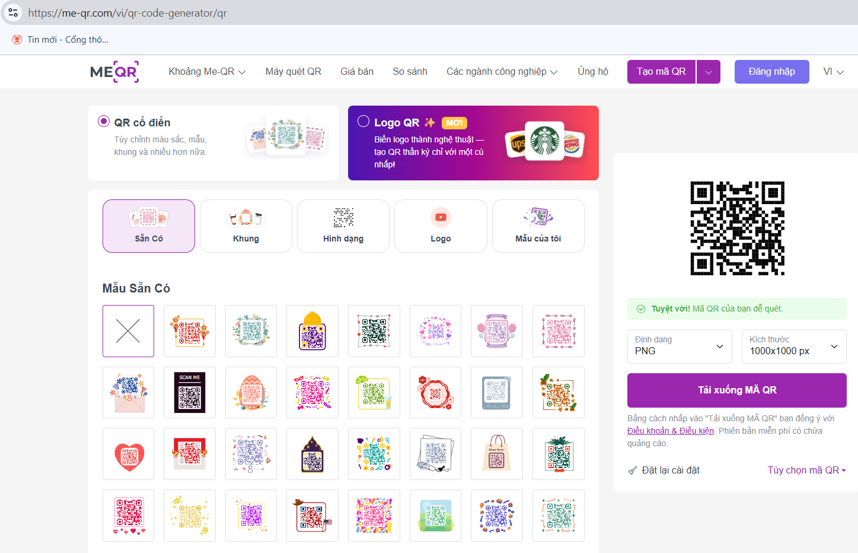
Task: Click Đặt lại cài đặt reset option
Action: [x=664, y=470]
